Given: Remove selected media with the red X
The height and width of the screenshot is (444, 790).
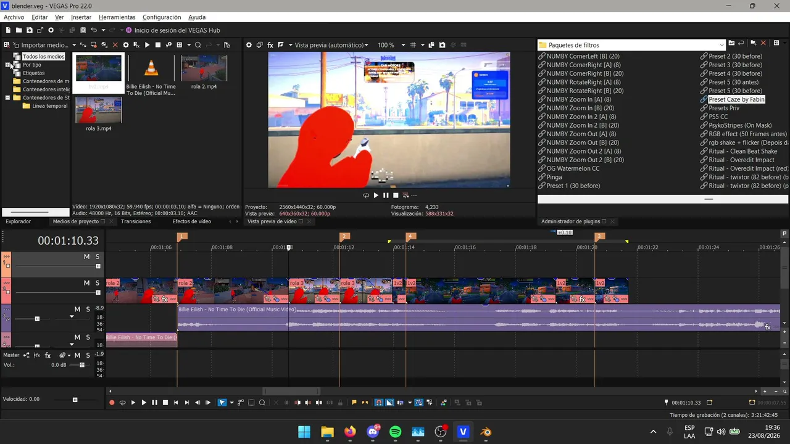Looking at the screenshot, I should pyautogui.click(x=115, y=45).
